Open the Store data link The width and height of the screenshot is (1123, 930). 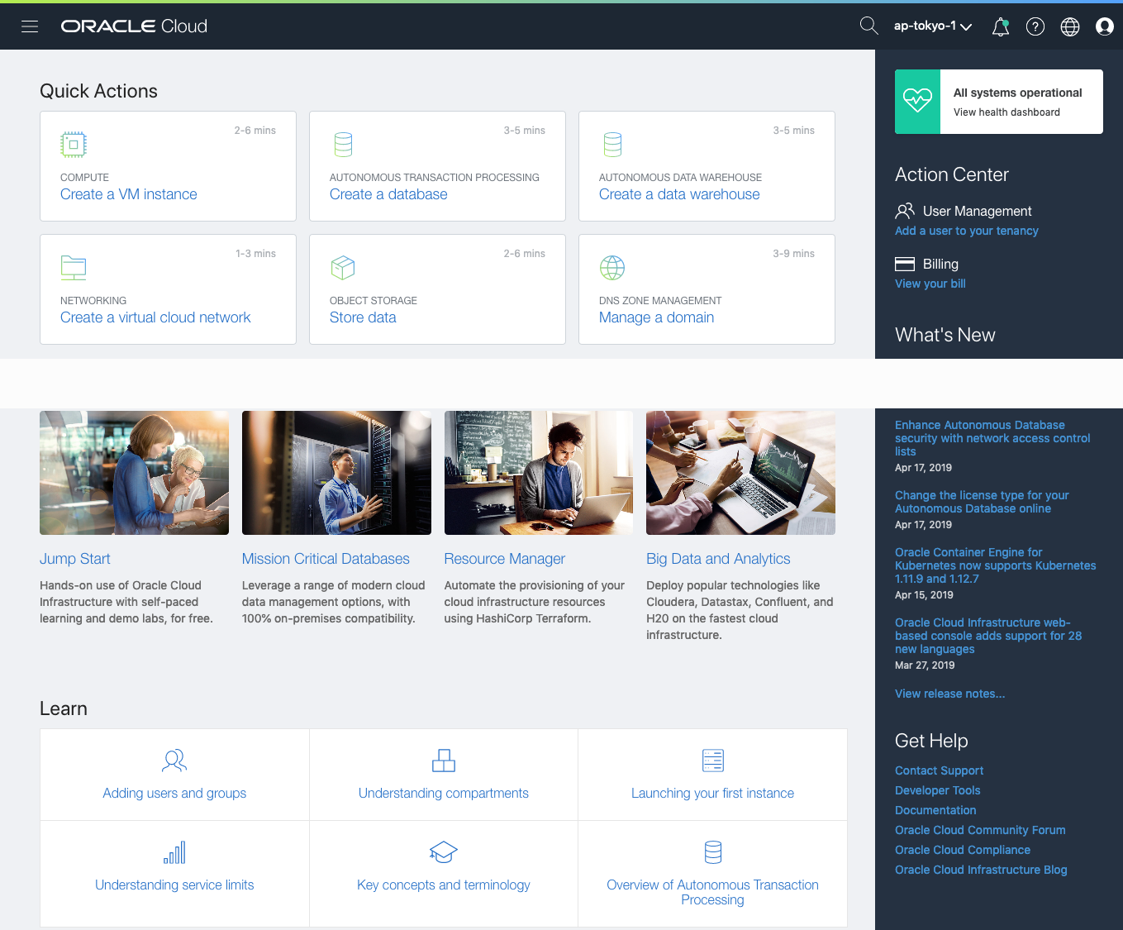tap(363, 317)
